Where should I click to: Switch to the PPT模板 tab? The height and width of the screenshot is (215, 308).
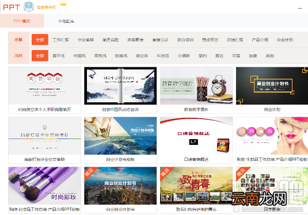click(22, 21)
